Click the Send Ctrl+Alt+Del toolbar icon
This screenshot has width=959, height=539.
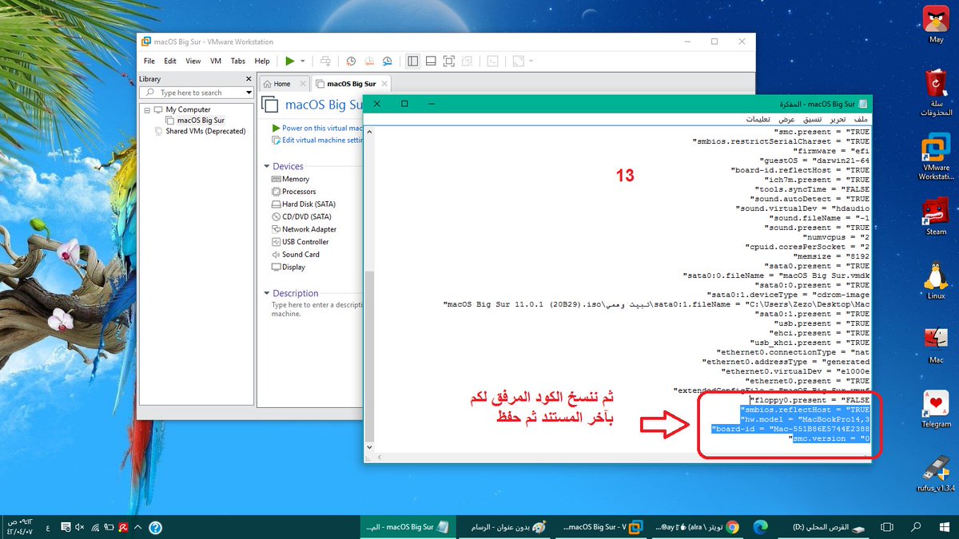coord(325,61)
